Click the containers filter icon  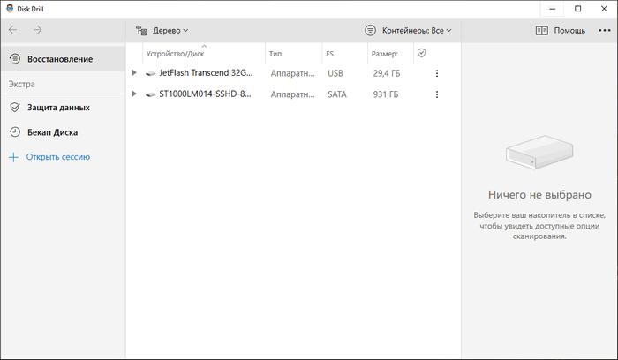pyautogui.click(x=370, y=30)
